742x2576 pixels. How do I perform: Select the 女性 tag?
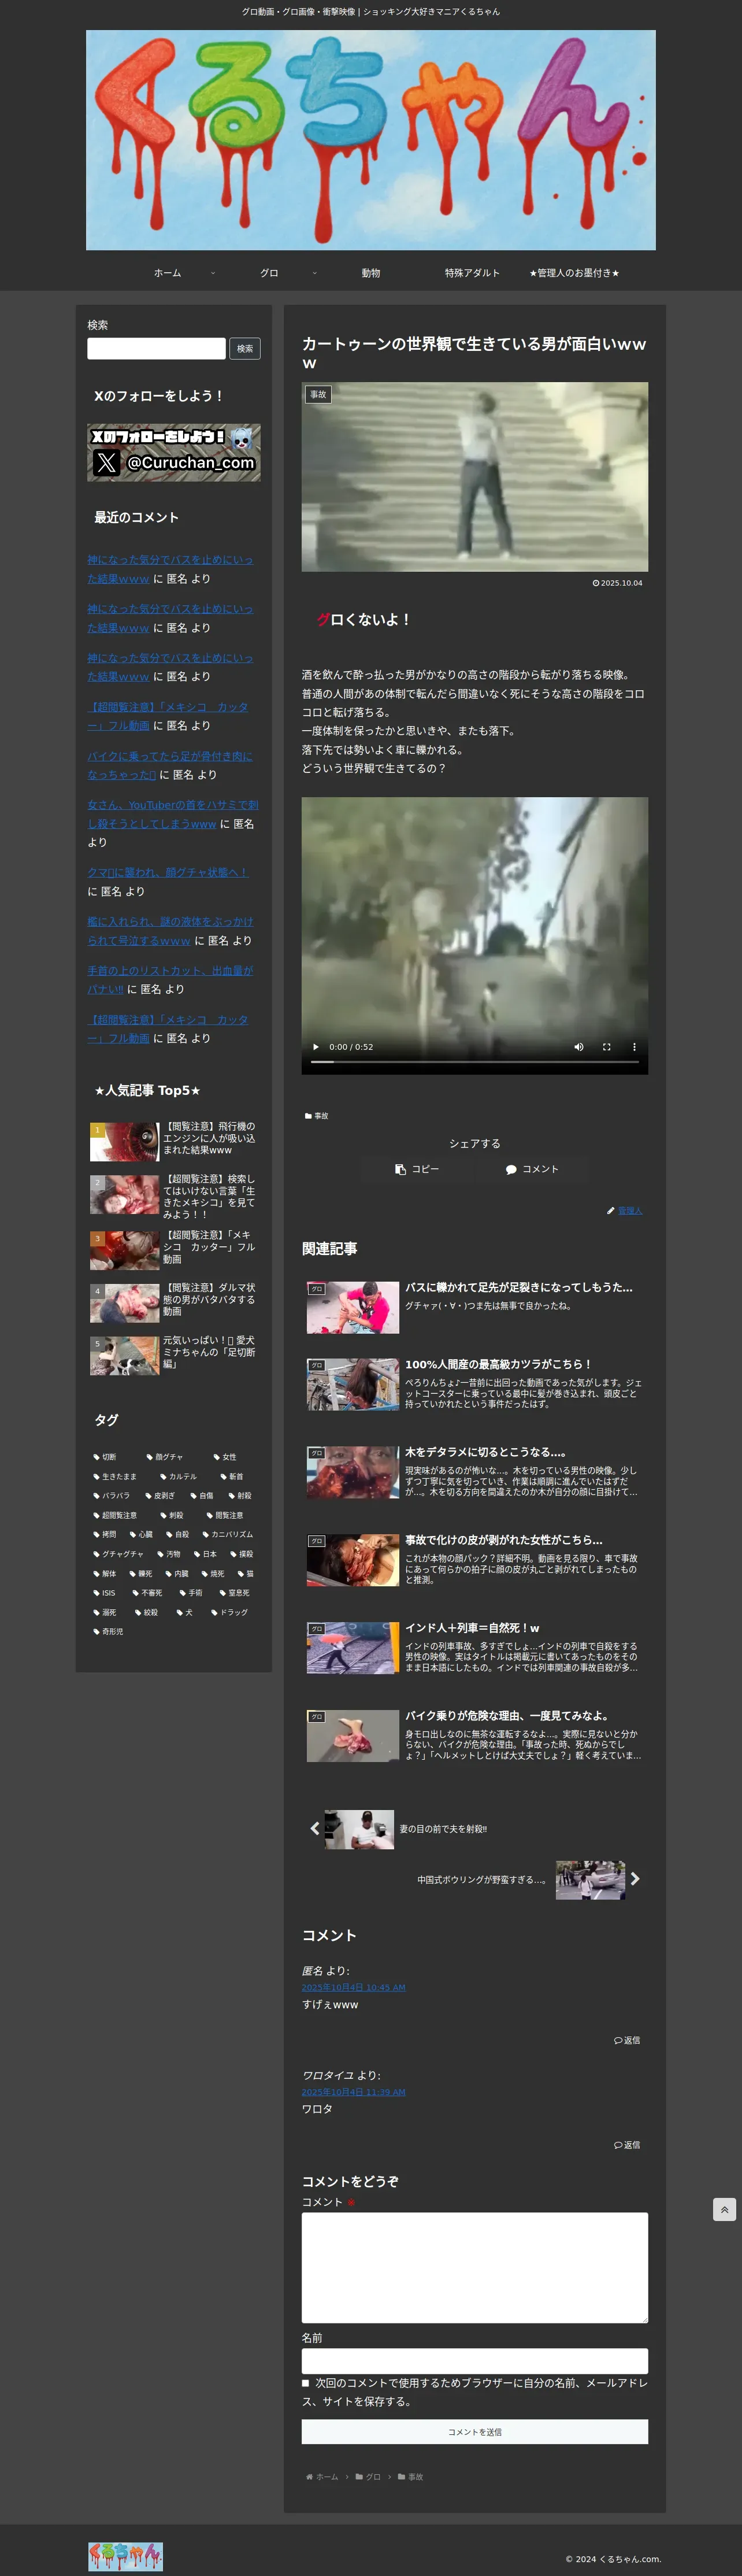[x=225, y=1457]
